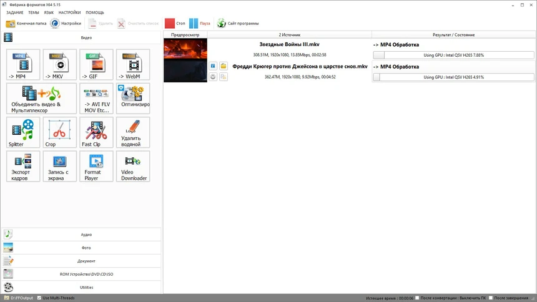537x302 pixels.
Task: Open the ТЕМЫ menu
Action: 34,12
